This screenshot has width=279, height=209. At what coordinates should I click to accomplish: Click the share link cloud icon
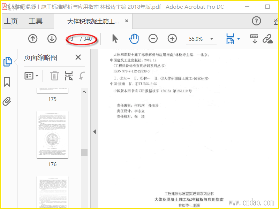pyautogui.click(x=268, y=39)
